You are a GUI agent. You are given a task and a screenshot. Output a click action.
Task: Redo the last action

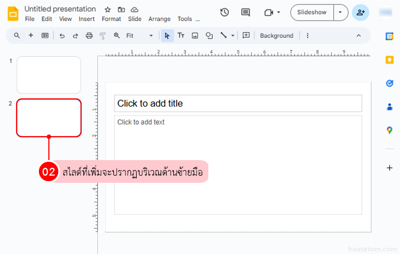click(75, 36)
